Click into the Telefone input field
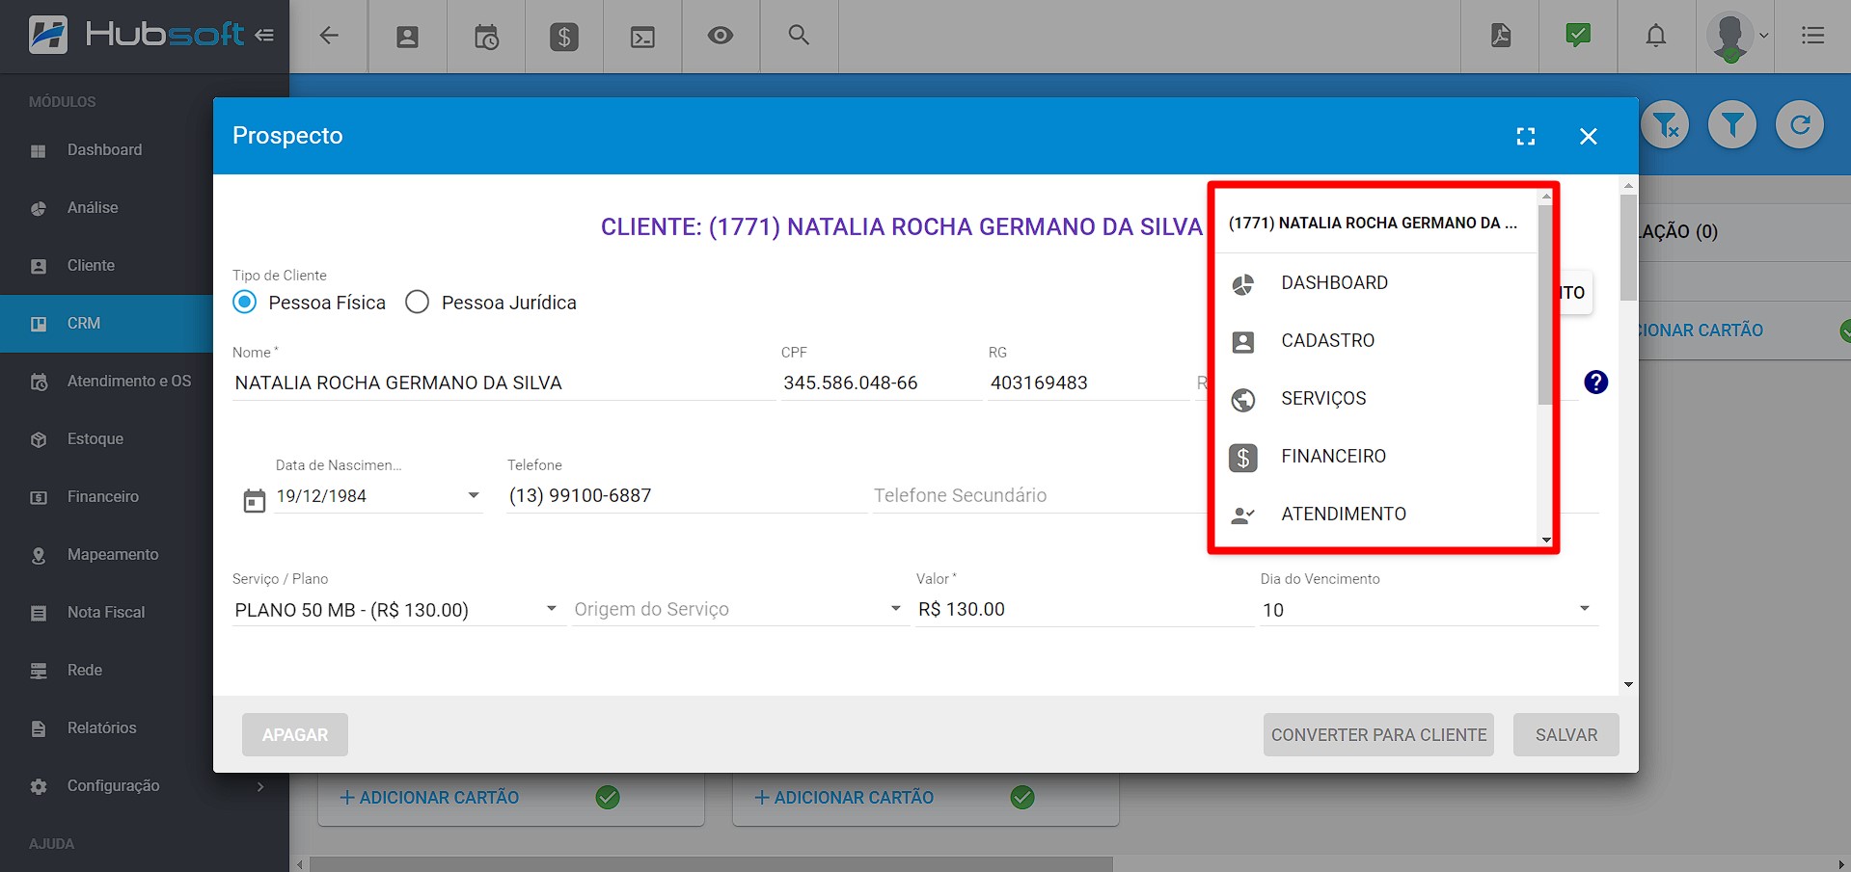 click(686, 496)
